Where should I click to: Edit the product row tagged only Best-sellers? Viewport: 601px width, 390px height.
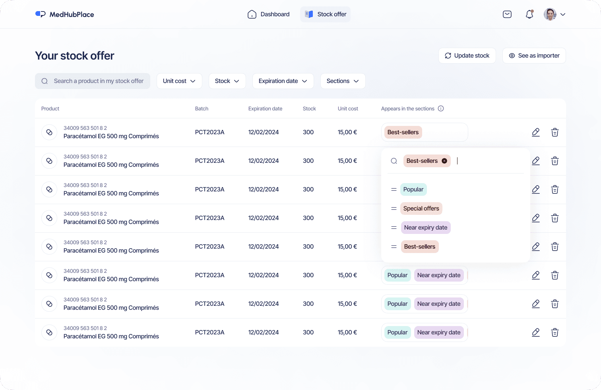click(536, 132)
